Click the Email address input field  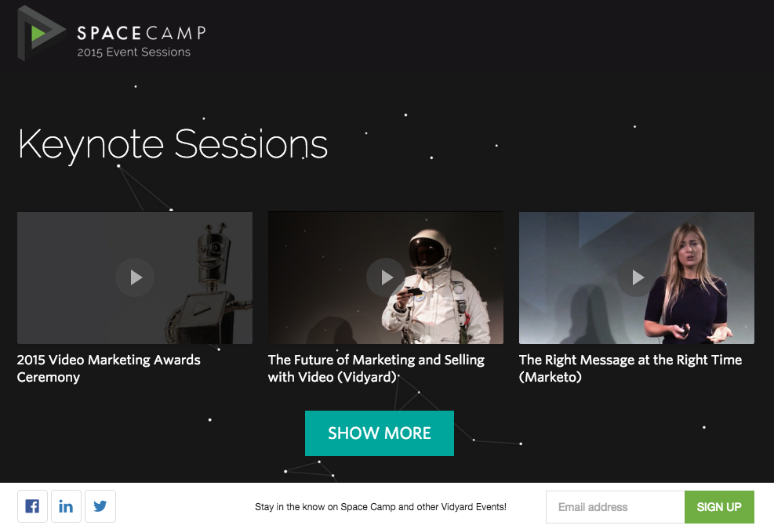(x=615, y=506)
